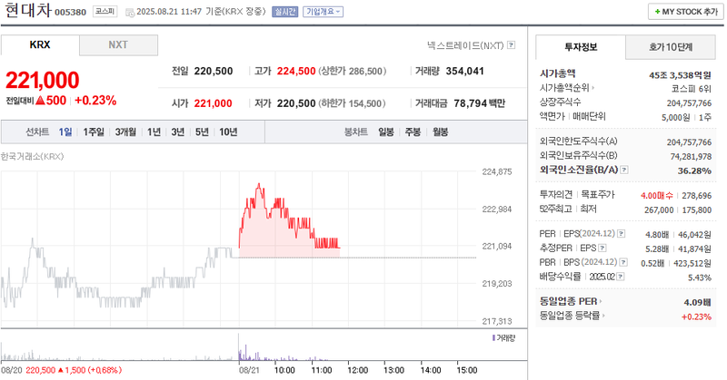Click the 현대차 stock name heading

27,10
